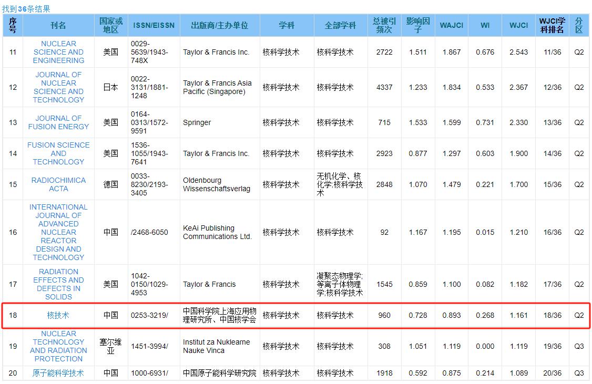Open FUSION SCIENCE AND TECHNOLOGY journal
This screenshot has height=384, width=592.
click(58, 153)
